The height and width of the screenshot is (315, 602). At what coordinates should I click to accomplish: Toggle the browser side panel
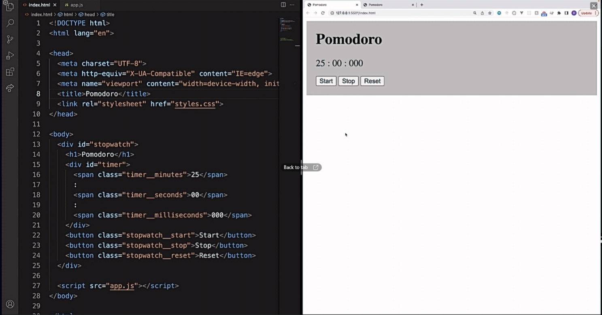[x=566, y=13]
